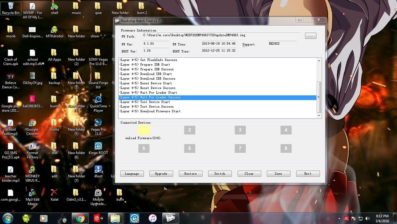The width and height of the screenshot is (397, 224).
Task: Select device slot 5
Action: pyautogui.click(x=144, y=148)
